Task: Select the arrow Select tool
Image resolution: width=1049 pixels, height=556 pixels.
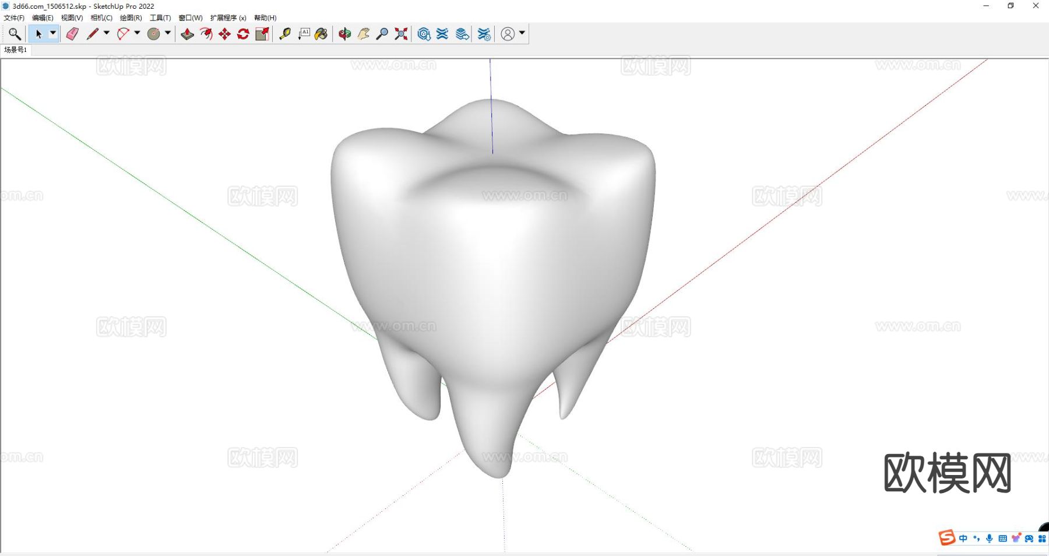Action: tap(38, 34)
